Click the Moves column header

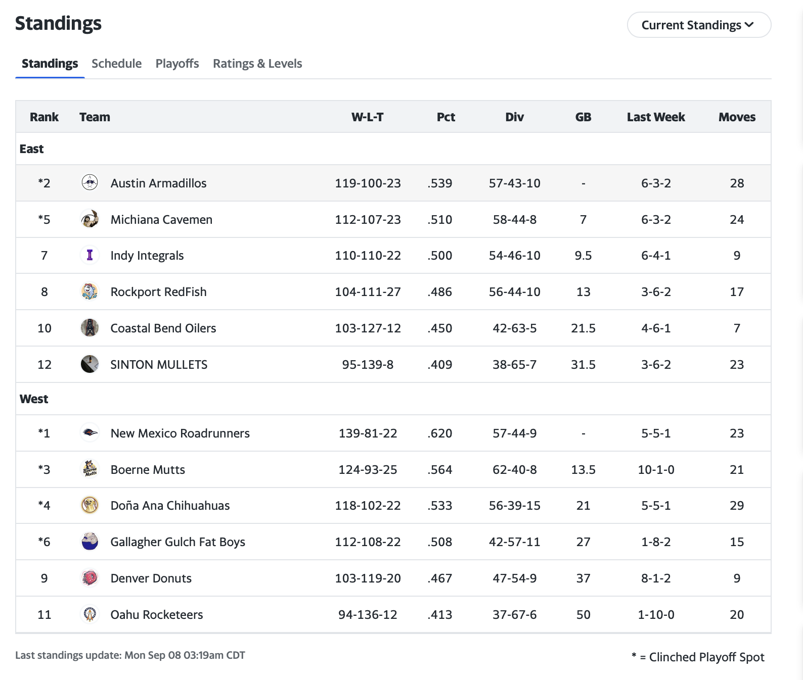737,117
